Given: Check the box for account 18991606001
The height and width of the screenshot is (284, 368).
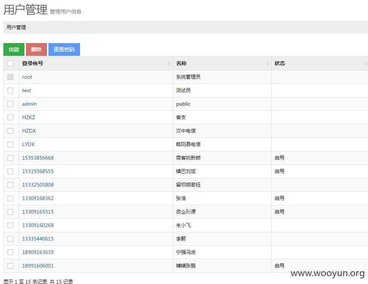Looking at the screenshot, I should (11, 266).
